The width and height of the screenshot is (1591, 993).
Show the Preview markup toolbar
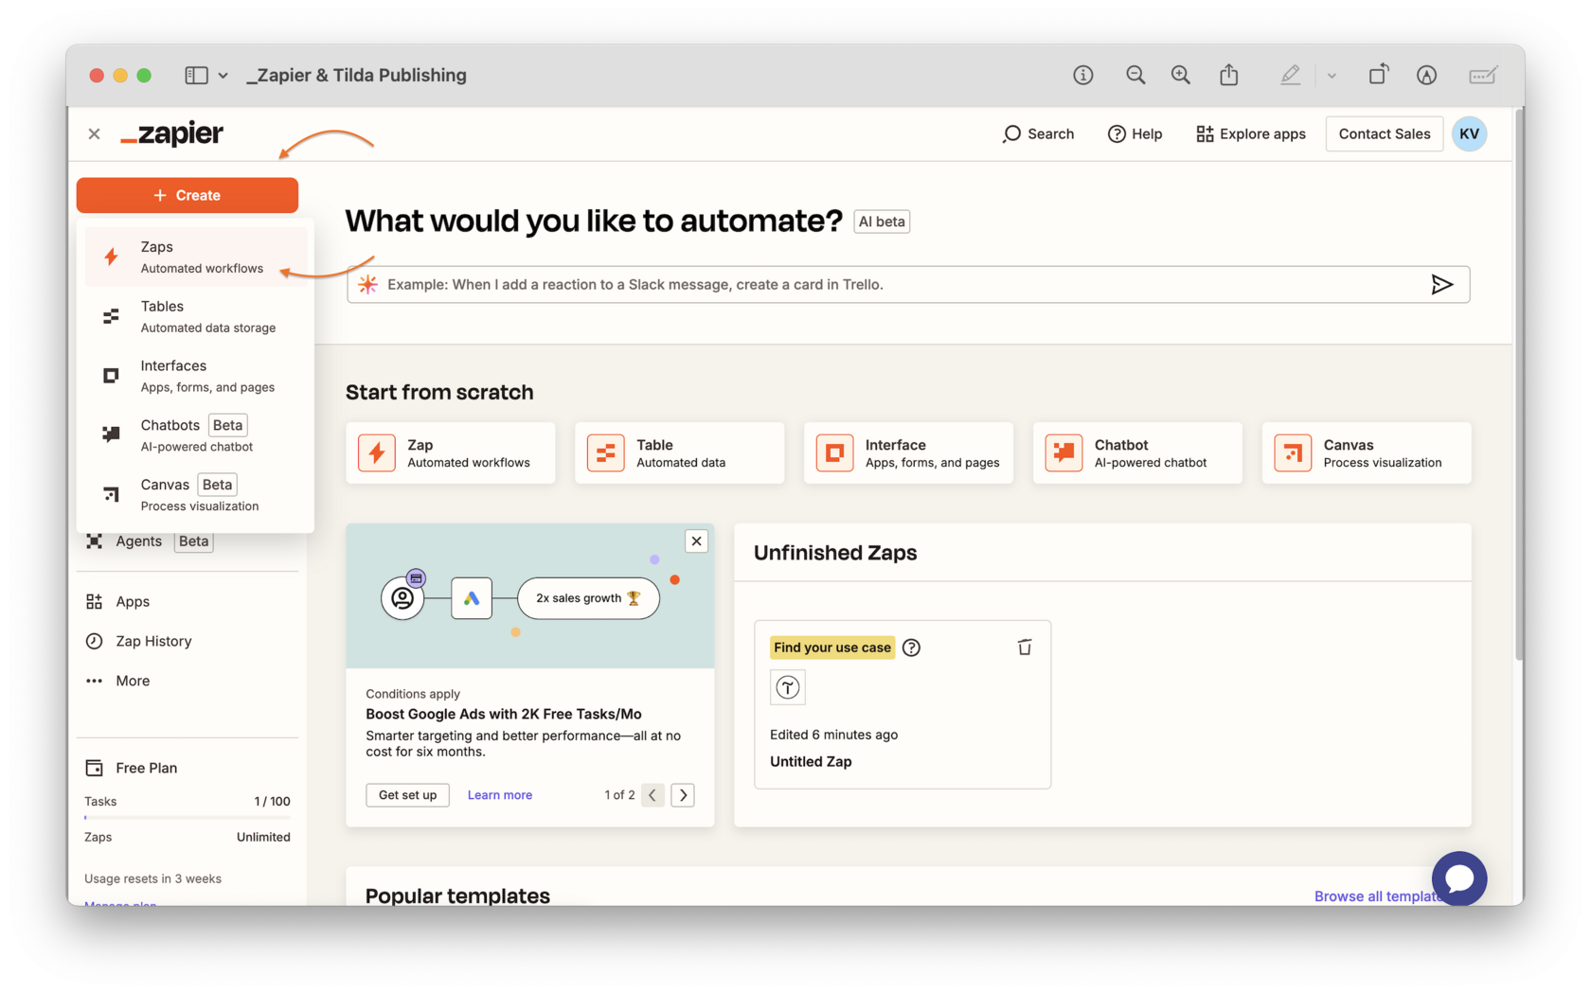pyautogui.click(x=1426, y=75)
